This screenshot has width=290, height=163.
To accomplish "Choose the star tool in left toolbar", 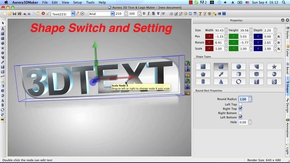I will [x=3, y=48].
